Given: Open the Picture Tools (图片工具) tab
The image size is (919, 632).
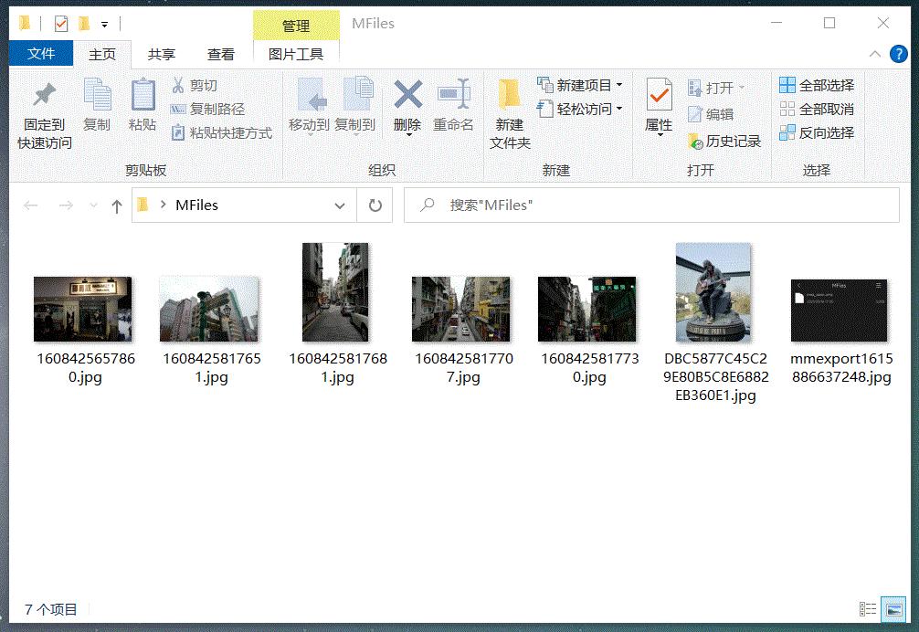Looking at the screenshot, I should (x=296, y=55).
